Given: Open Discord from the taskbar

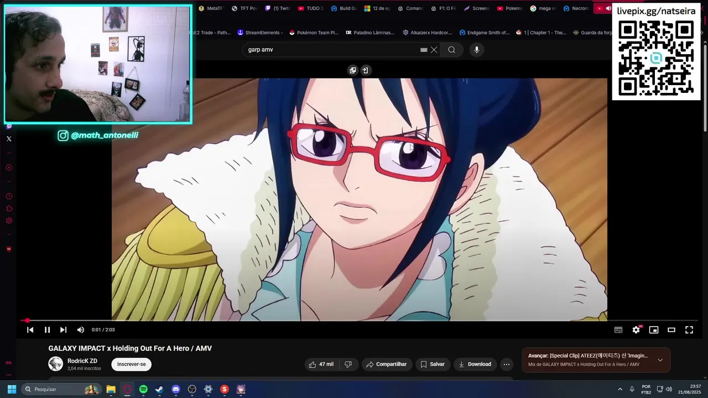Looking at the screenshot, I should click(176, 389).
